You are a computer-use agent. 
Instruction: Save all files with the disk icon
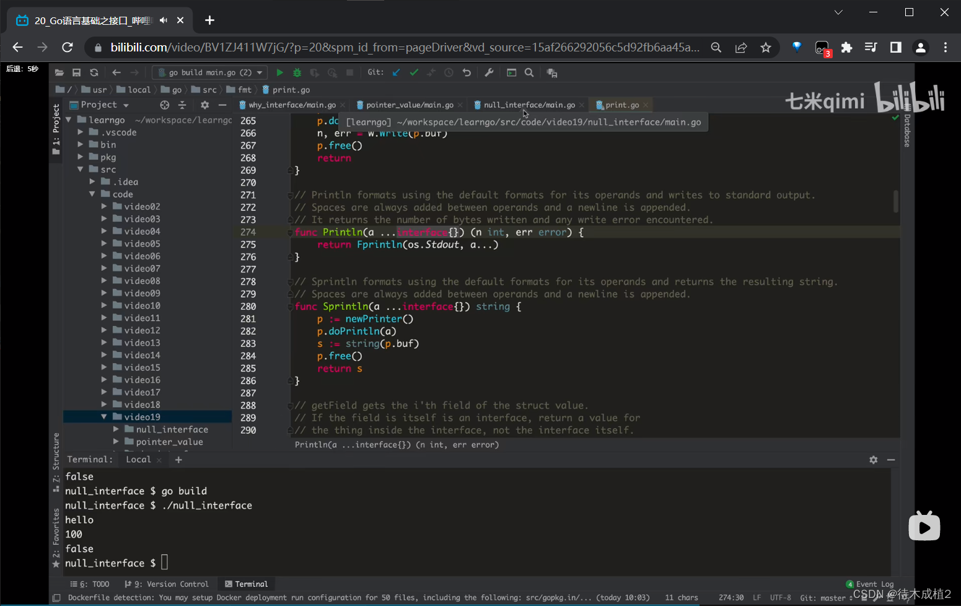tap(77, 72)
